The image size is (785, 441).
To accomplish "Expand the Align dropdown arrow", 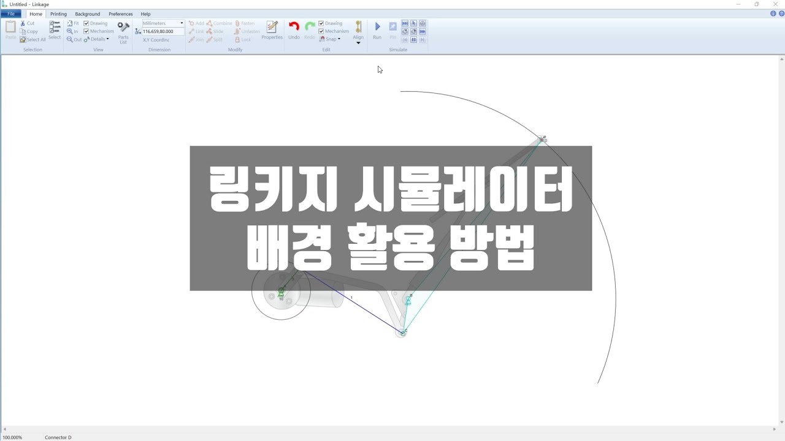I will tap(358, 43).
